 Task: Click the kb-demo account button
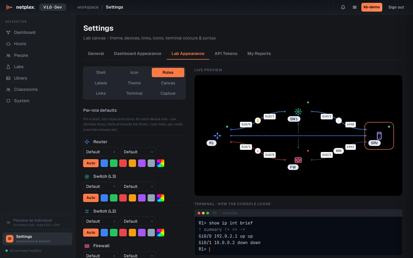372,7
